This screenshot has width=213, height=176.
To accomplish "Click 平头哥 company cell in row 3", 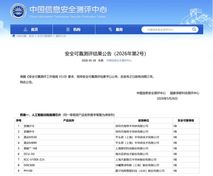I will coord(143,137).
